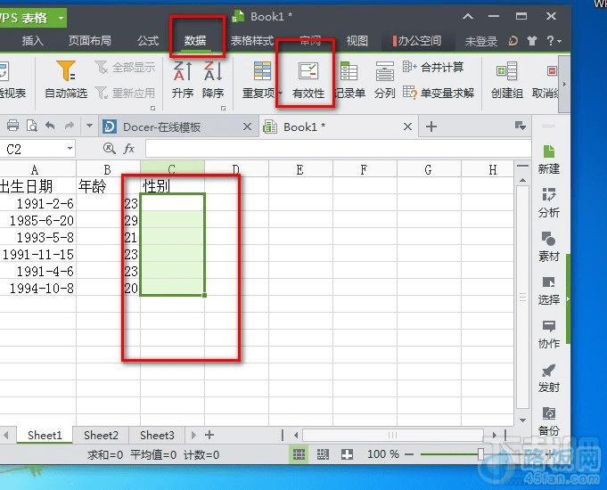Open the Name Box dropdown arrow
This screenshot has height=490, width=607.
pyautogui.click(x=70, y=148)
